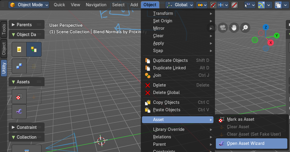Screen dimensions: 290x152
Task: Click the blue Z axis gizmo
Action: pos(266,27)
